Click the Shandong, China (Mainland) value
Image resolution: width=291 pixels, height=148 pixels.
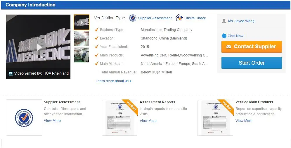tap(164, 38)
